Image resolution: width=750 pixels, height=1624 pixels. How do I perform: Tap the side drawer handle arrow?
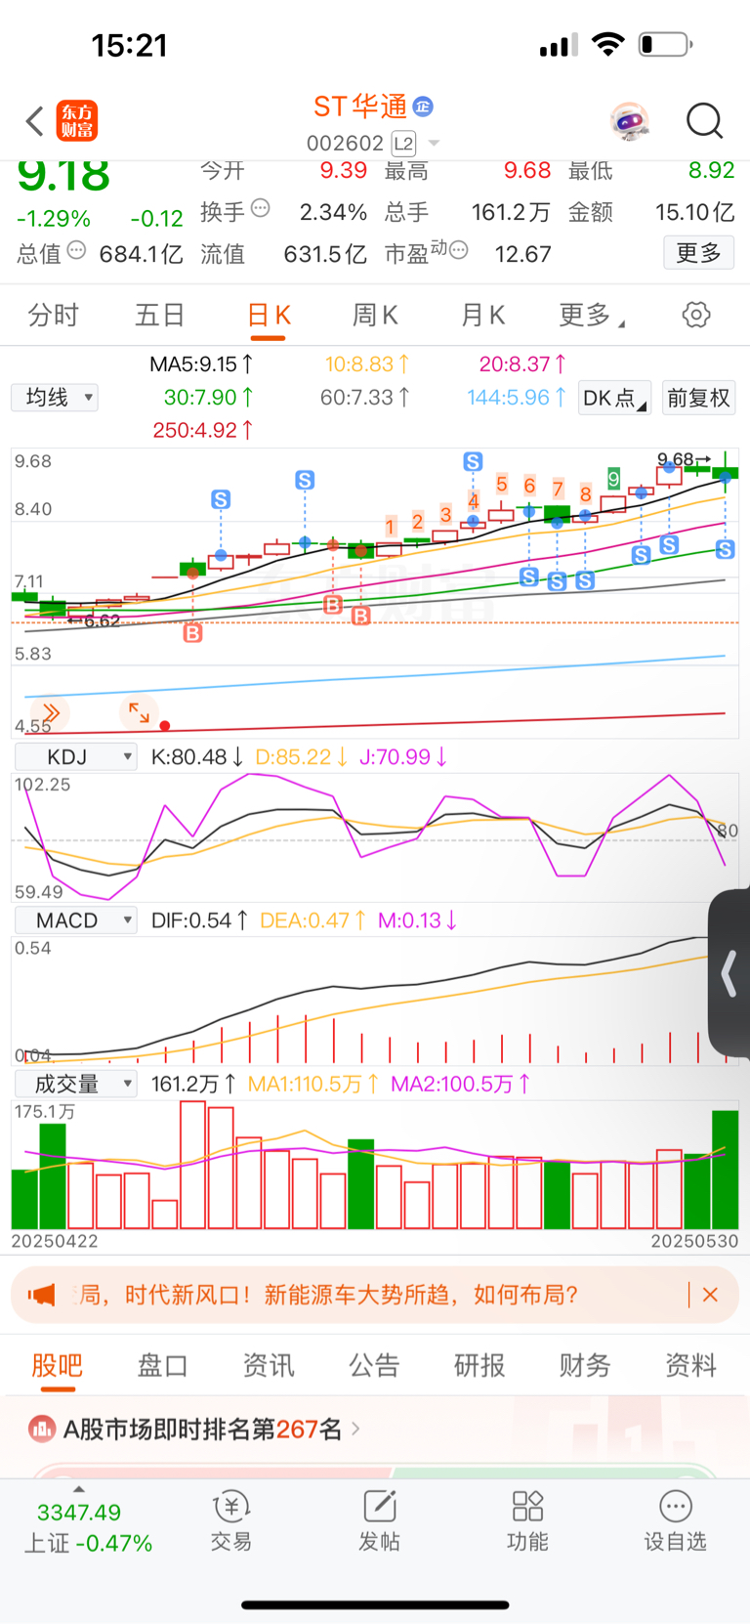729,974
